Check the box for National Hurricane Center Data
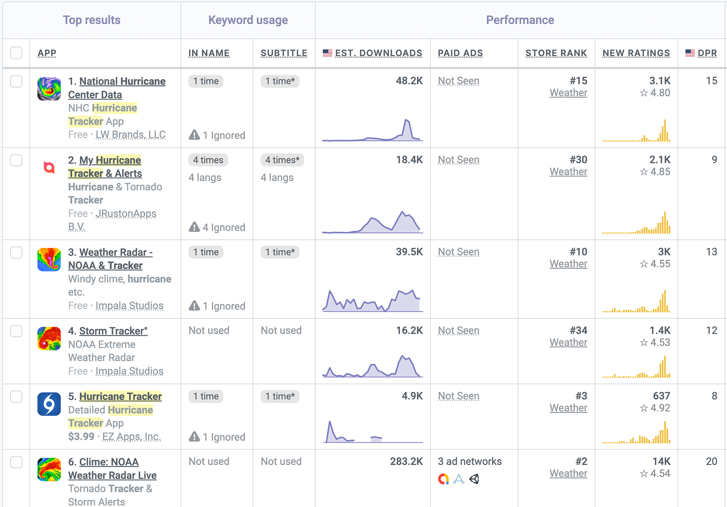Image resolution: width=727 pixels, height=507 pixels. click(16, 81)
